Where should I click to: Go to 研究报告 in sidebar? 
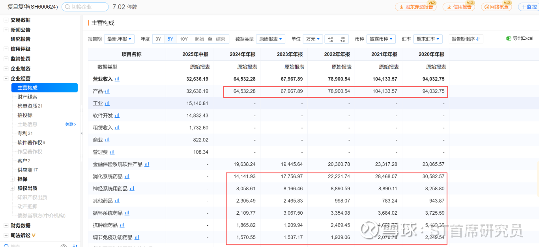[x=21, y=39]
